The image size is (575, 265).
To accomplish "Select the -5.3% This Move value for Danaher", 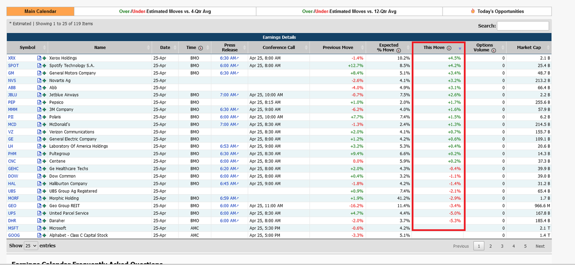I will coord(455,221).
